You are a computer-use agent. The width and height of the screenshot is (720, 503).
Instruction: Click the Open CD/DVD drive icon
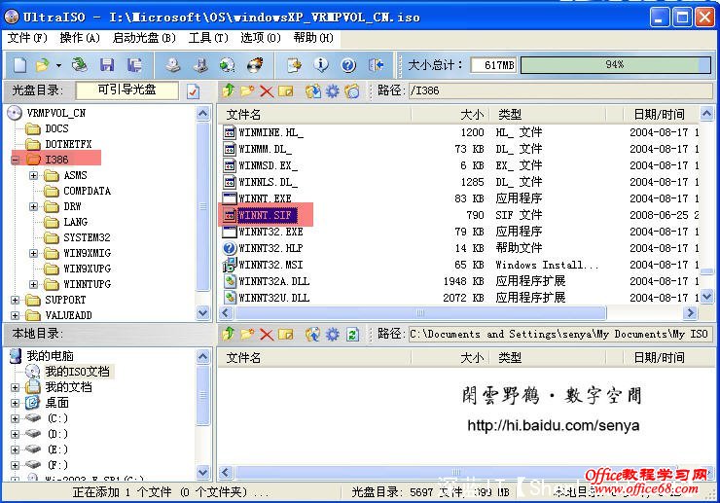tap(80, 65)
